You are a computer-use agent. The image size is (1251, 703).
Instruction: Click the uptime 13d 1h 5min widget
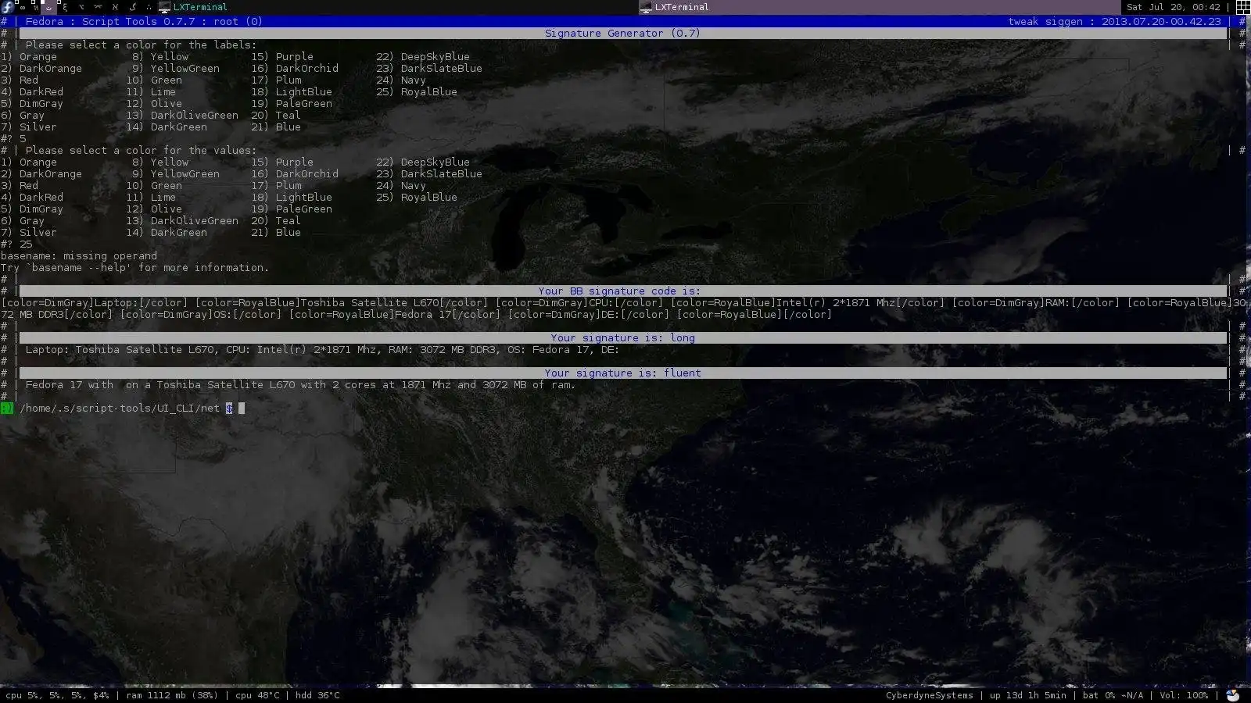pyautogui.click(x=1027, y=695)
